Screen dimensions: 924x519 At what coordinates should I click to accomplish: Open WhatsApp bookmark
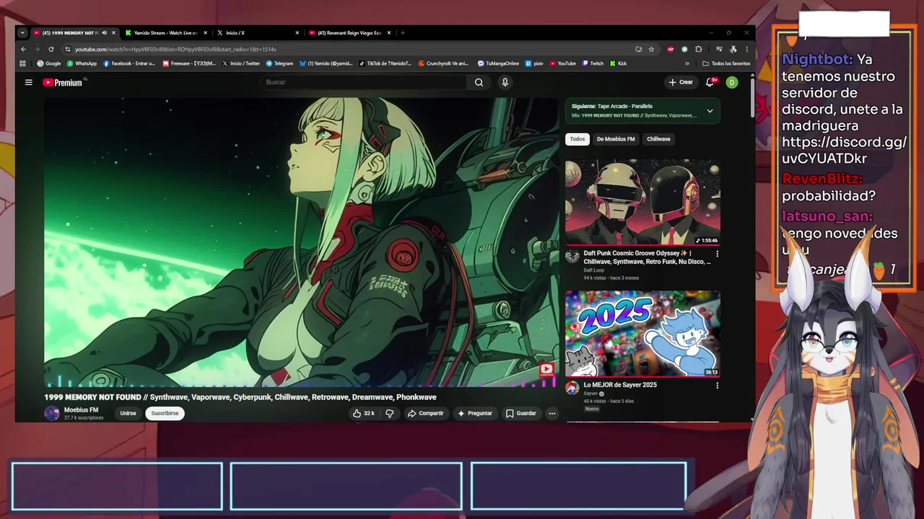tap(82, 63)
